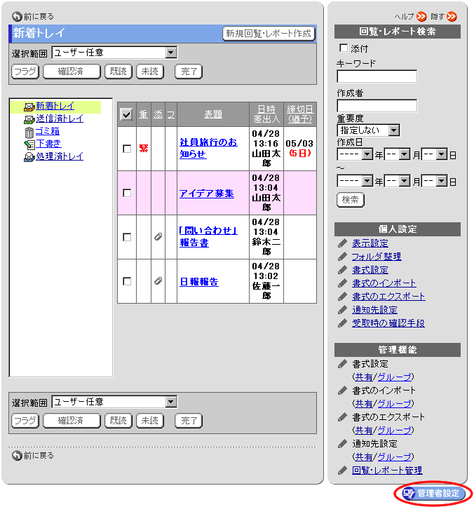This screenshot has width=474, height=507.
Task: Open the 重要度 dropdown
Action: [368, 130]
